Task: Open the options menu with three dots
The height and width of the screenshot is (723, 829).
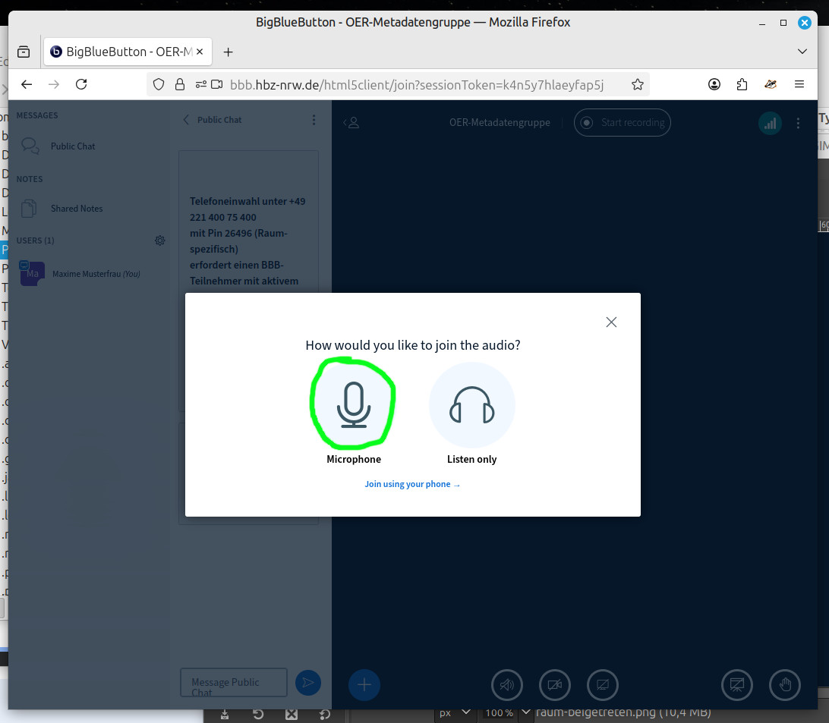Action: click(x=798, y=123)
